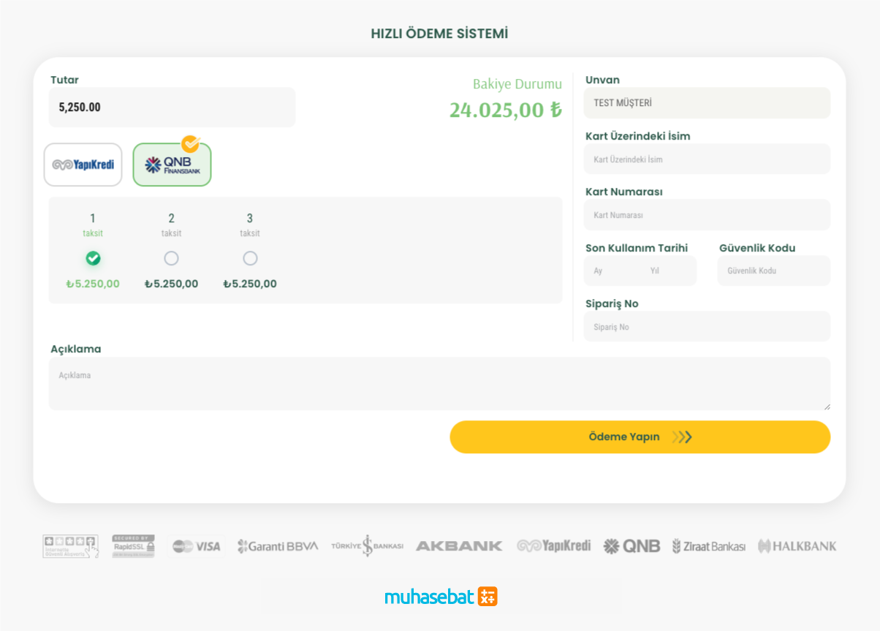Viewport: 880px width, 631px height.
Task: Click the RapidSSL secured badge
Action: (x=133, y=546)
